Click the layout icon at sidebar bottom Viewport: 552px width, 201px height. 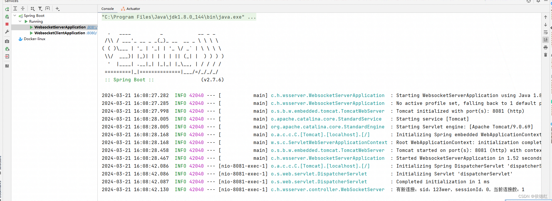tap(7, 66)
